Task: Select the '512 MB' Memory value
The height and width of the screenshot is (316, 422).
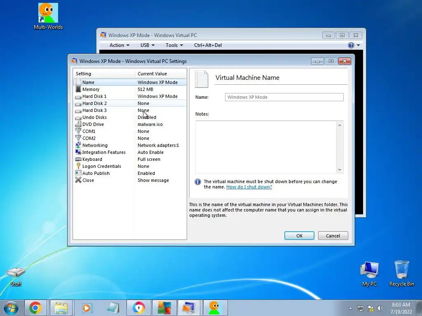Action: pos(145,89)
